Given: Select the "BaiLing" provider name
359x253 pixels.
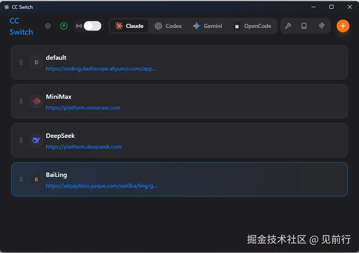Looking at the screenshot, I should [56, 175].
